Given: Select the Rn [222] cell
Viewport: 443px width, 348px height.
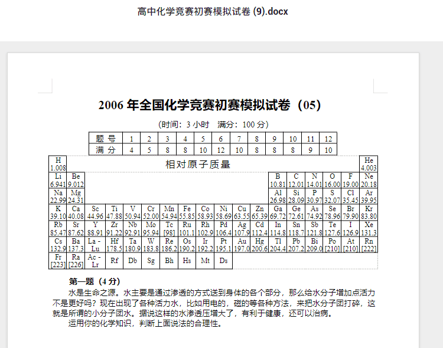Looking at the screenshot, I should pyautogui.click(x=369, y=245).
